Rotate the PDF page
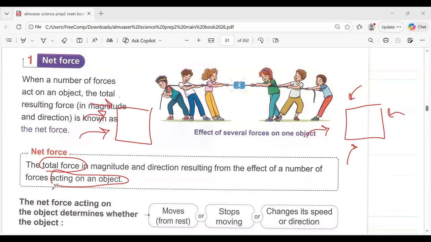The width and height of the screenshot is (431, 242). click(261, 40)
